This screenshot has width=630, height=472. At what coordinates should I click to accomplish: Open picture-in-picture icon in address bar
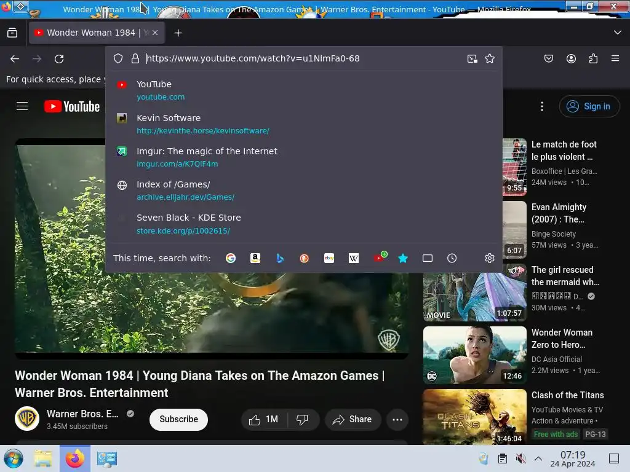[472, 58]
